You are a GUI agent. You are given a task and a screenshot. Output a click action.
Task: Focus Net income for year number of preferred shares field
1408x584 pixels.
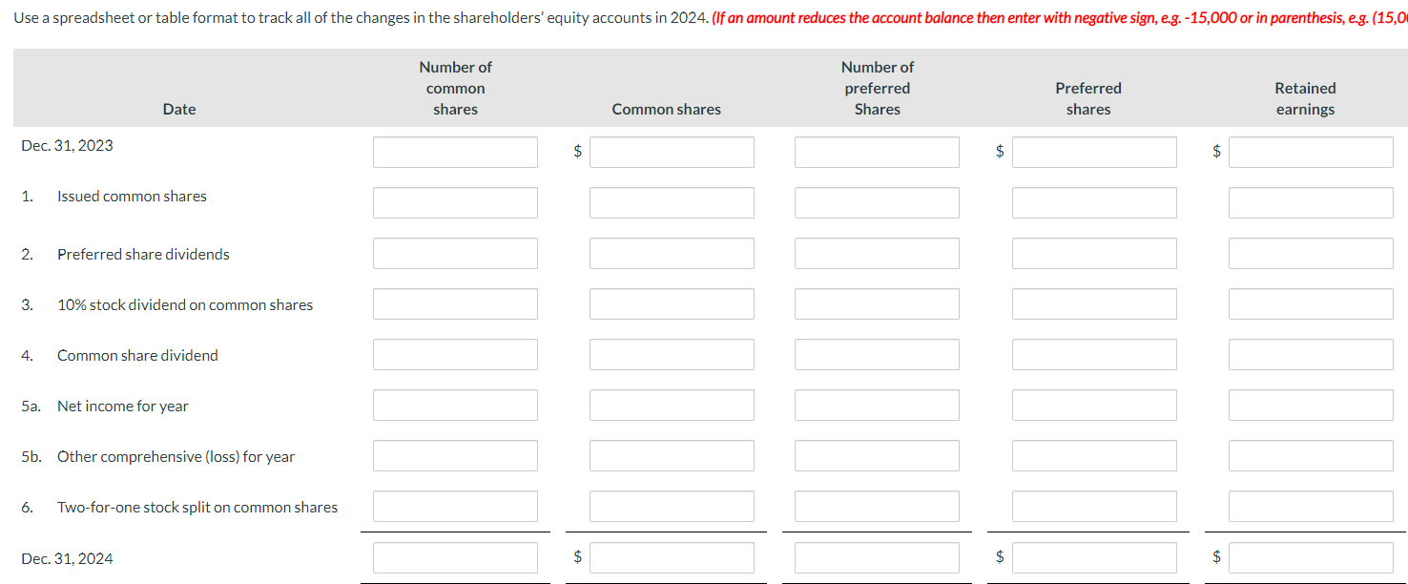877,405
